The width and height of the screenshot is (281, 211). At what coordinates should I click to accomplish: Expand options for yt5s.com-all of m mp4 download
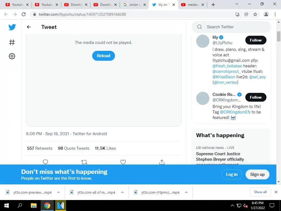coord(122,192)
